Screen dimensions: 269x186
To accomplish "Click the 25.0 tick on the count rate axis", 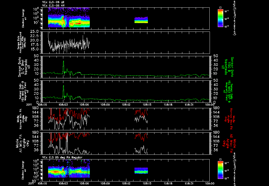I will pyautogui.click(x=35, y=32).
